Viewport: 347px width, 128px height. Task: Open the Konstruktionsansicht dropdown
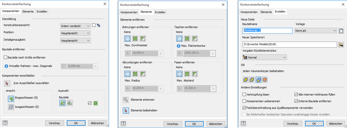(75, 26)
